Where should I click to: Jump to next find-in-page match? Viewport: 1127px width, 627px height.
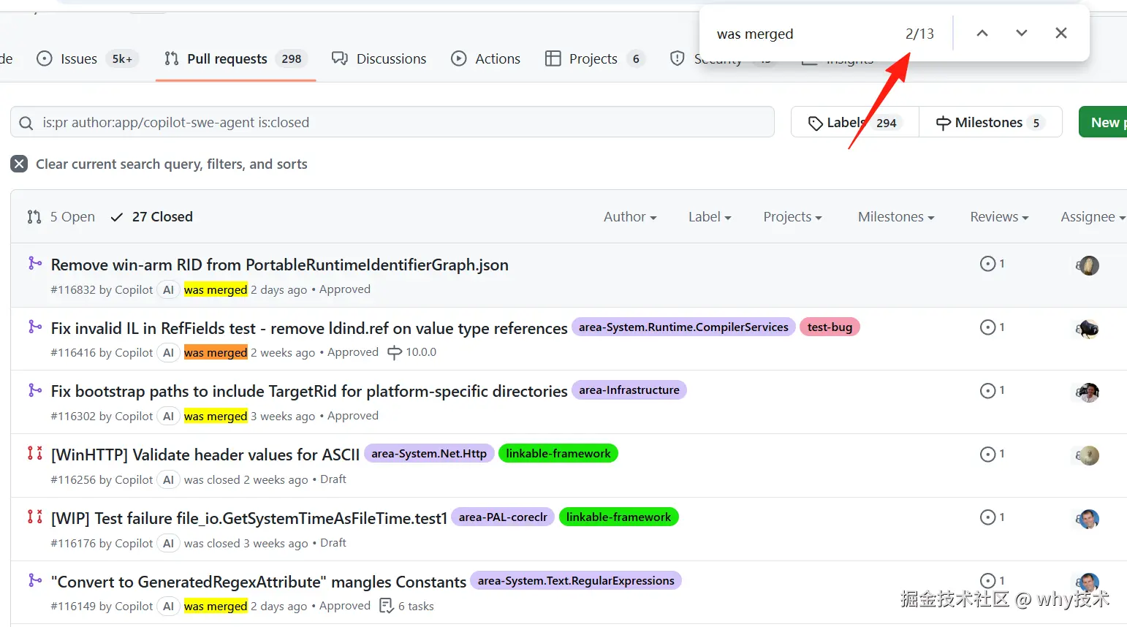click(1022, 34)
